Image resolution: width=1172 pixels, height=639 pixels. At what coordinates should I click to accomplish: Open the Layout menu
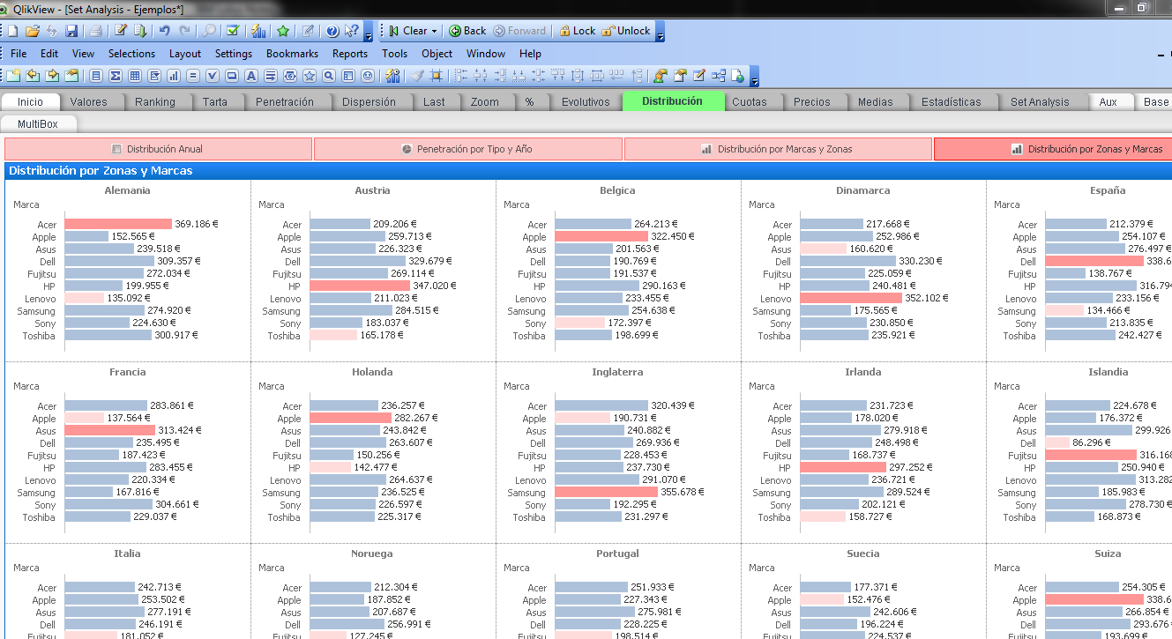tap(185, 54)
